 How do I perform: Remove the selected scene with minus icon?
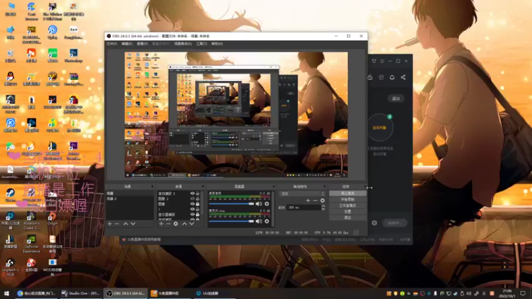[x=117, y=224]
